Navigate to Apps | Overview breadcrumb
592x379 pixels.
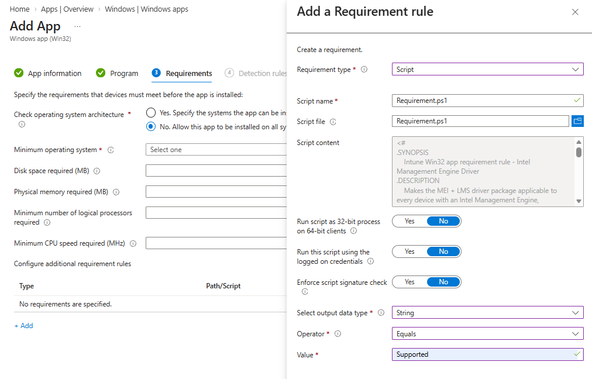[67, 9]
